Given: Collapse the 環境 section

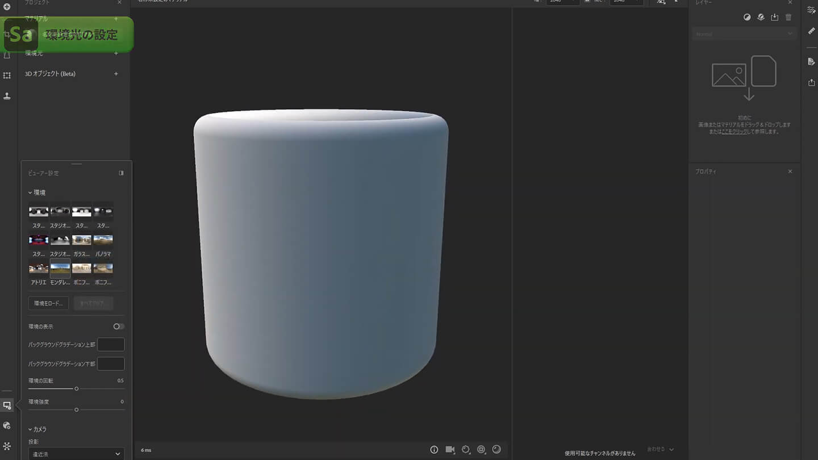Looking at the screenshot, I should click(37, 193).
